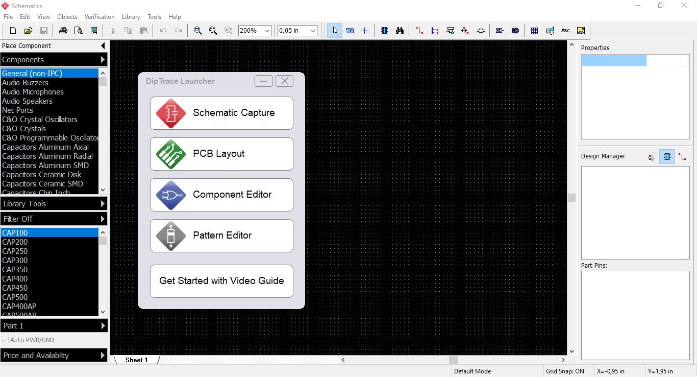Open the File menu
The width and height of the screenshot is (697, 377).
pos(8,17)
